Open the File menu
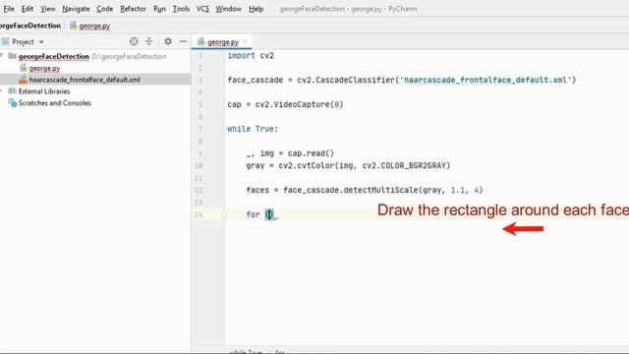This screenshot has width=629, height=354. [9, 9]
